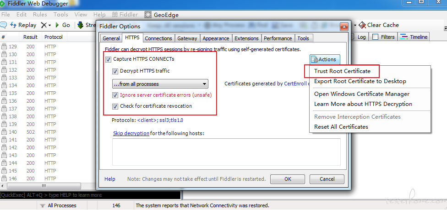447x210 pixels.
Task: Click the CertEnroll link
Action: (296, 84)
